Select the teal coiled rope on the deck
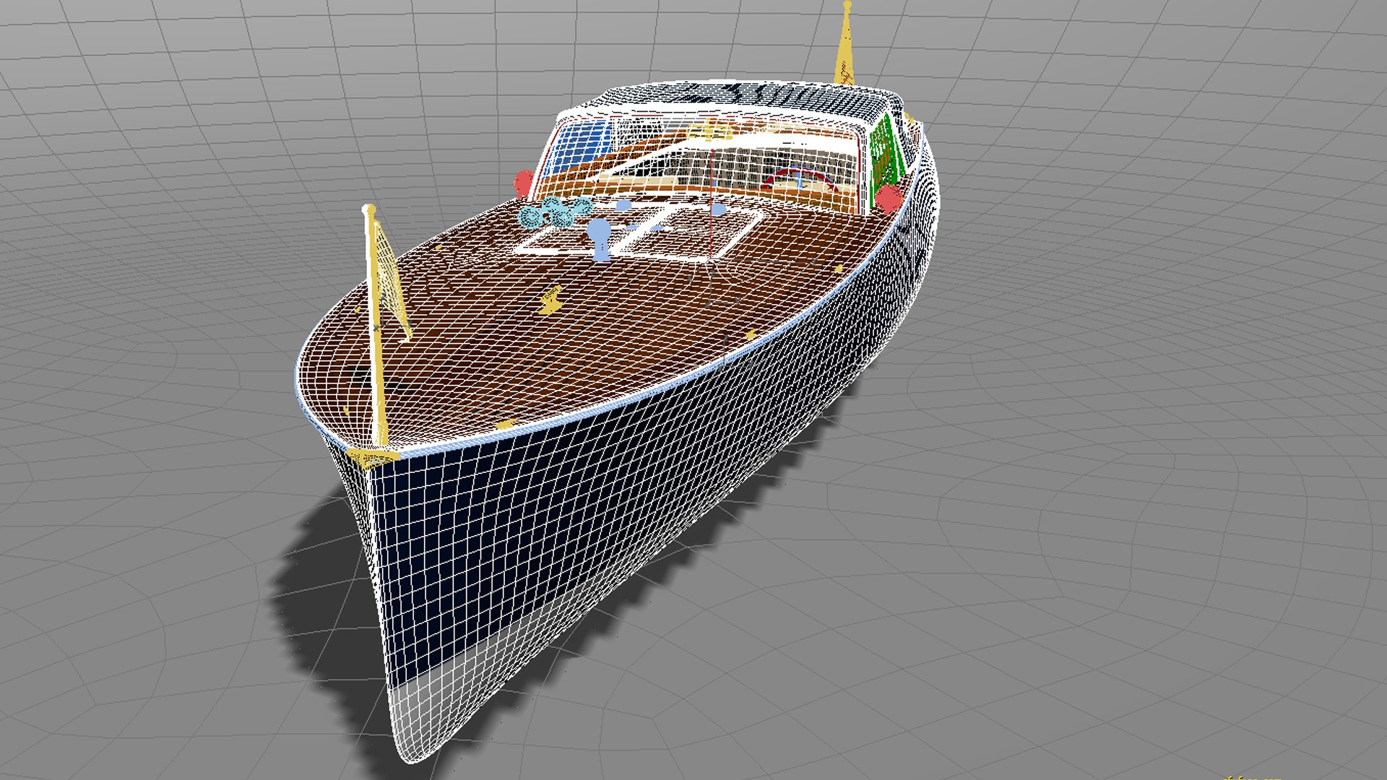This screenshot has height=780, width=1387. pos(555,212)
